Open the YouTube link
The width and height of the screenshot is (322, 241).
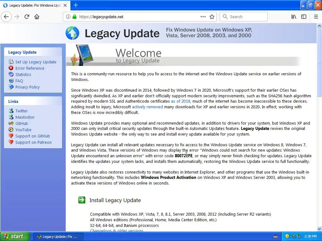23,130
